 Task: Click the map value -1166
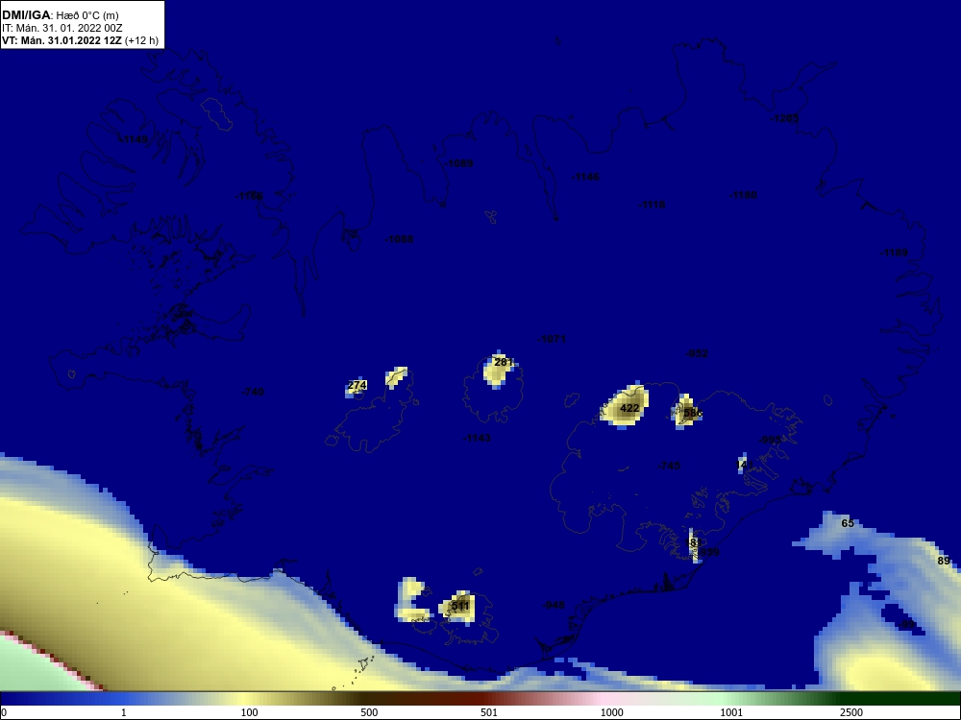[250, 196]
